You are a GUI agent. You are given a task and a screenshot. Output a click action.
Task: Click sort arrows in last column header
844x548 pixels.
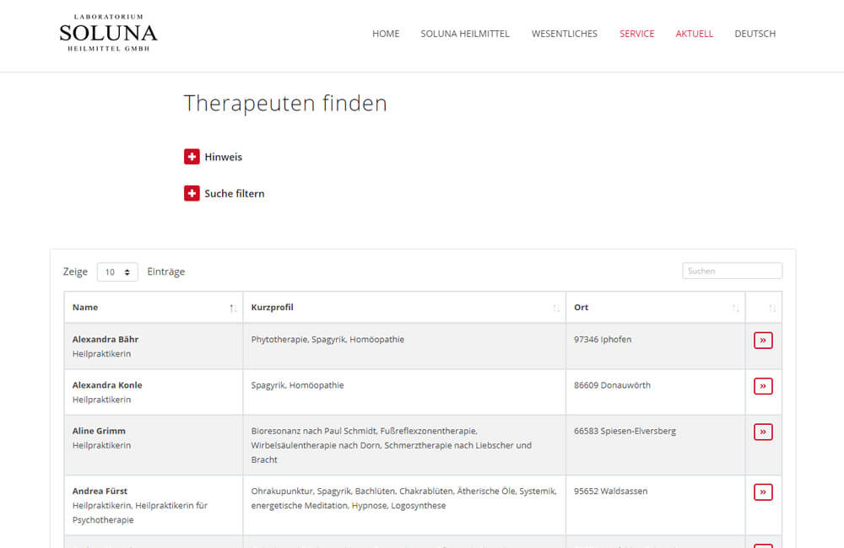point(772,309)
